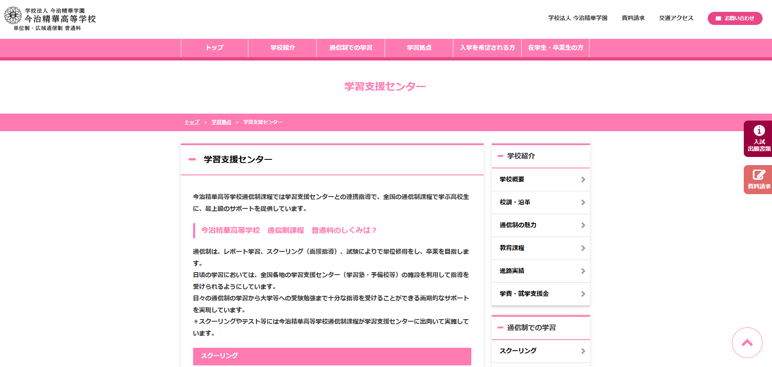772x367 pixels.
Task: Click the 学習拠点 breadcrumb link
Action: 221,122
